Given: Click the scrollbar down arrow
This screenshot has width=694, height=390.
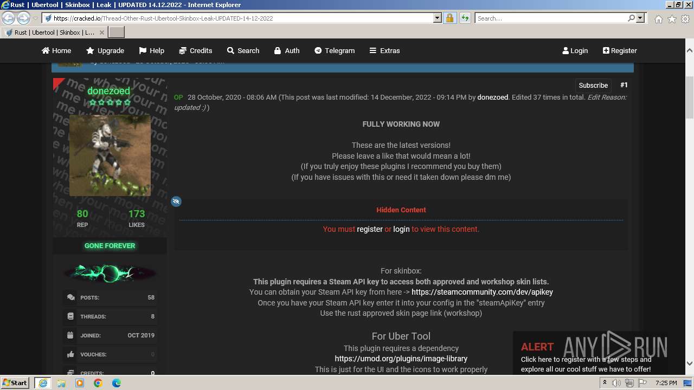Looking at the screenshot, I should pos(690,363).
